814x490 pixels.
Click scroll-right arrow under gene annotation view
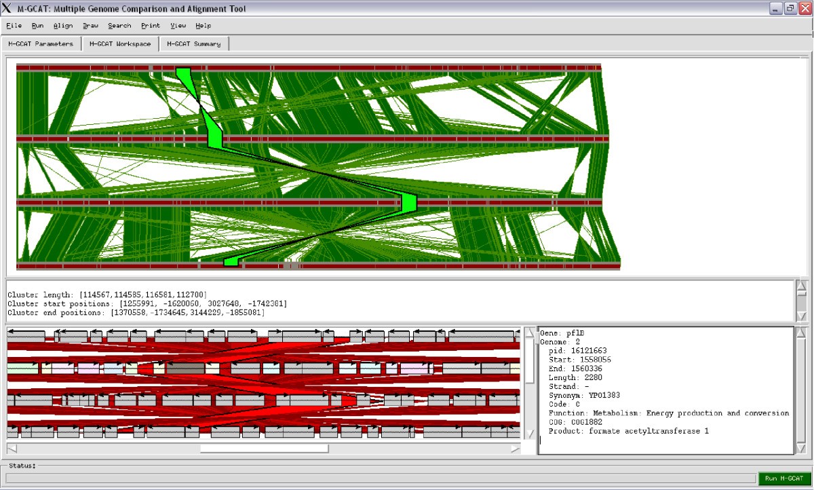tap(516, 449)
